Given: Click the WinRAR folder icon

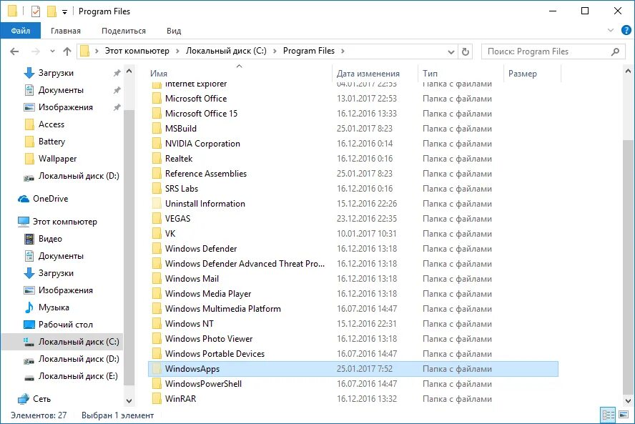Looking at the screenshot, I should coord(157,398).
